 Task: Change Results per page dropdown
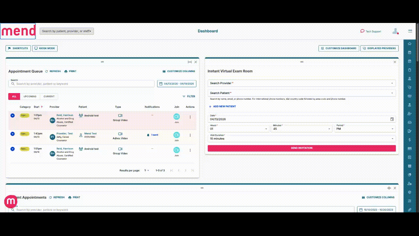click(147, 170)
